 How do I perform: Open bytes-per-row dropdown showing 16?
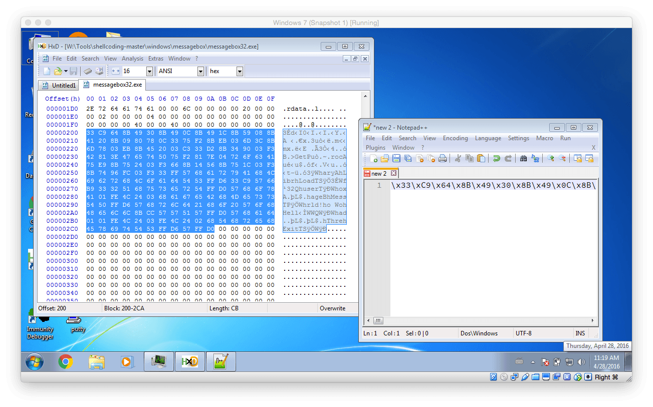click(149, 72)
